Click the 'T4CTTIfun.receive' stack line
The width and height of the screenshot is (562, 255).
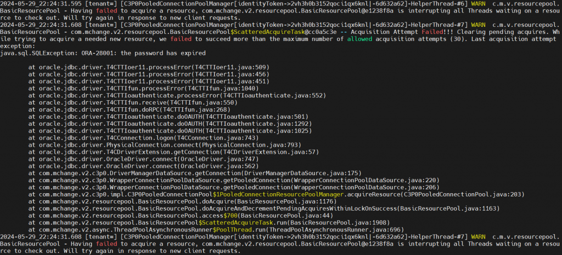(133, 102)
